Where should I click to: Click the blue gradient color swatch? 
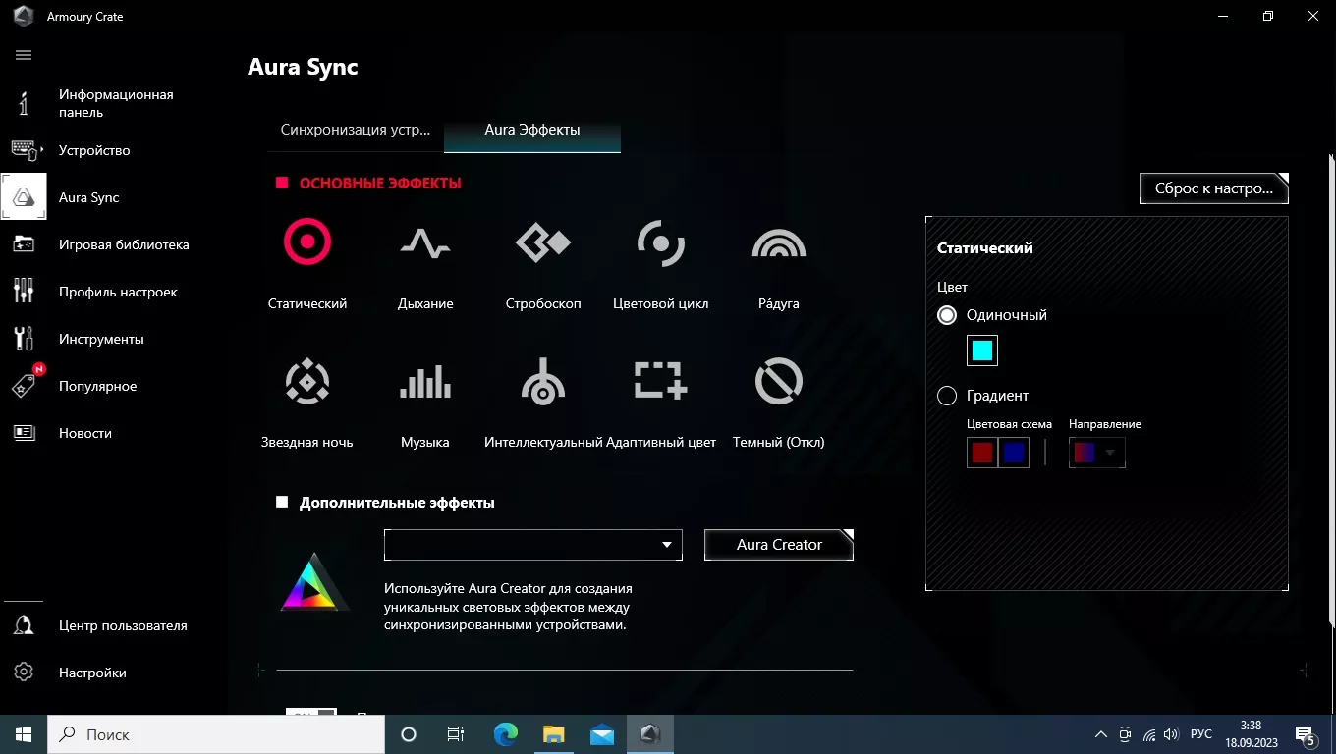tap(1014, 453)
